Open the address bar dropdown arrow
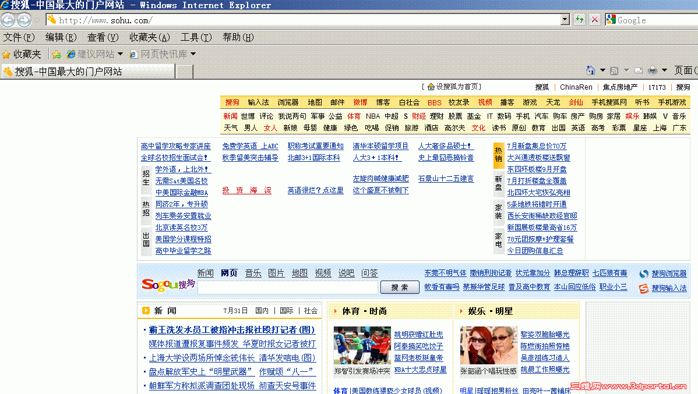The height and width of the screenshot is (394, 698). 565,20
